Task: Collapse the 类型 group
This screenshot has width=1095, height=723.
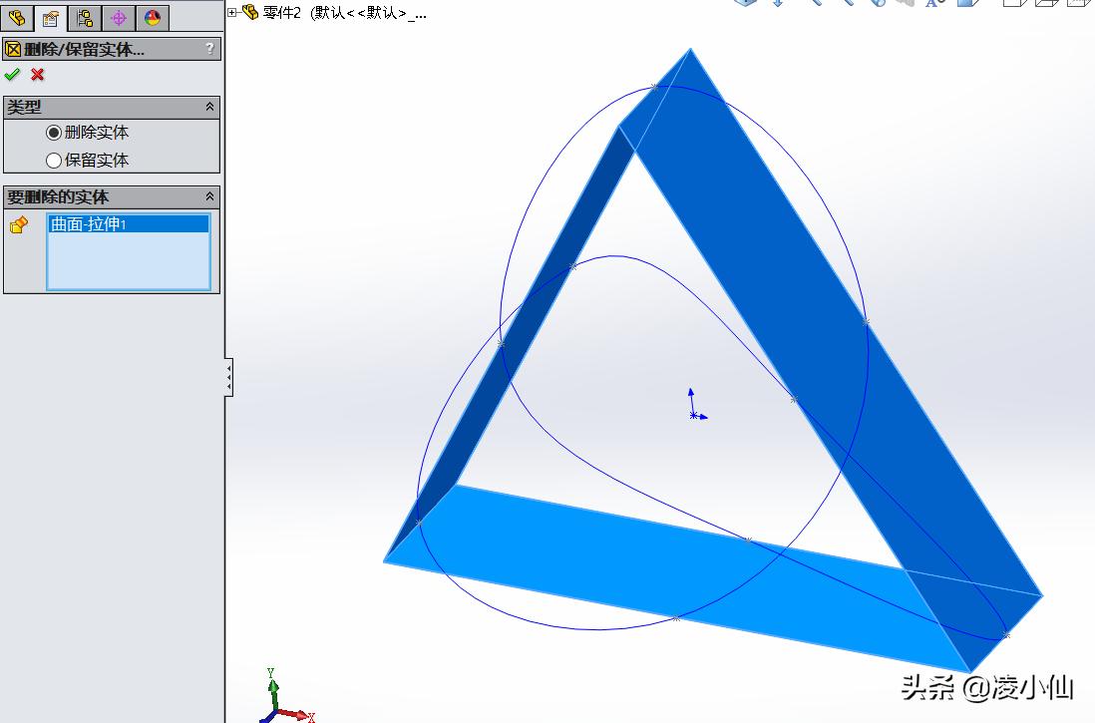Action: 208,106
